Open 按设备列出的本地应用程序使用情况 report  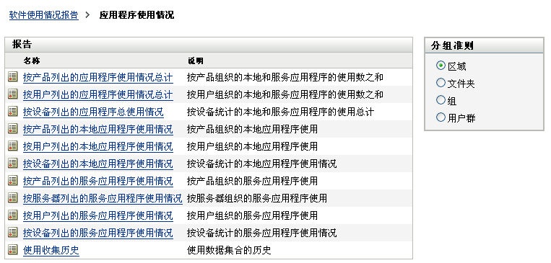point(98,164)
